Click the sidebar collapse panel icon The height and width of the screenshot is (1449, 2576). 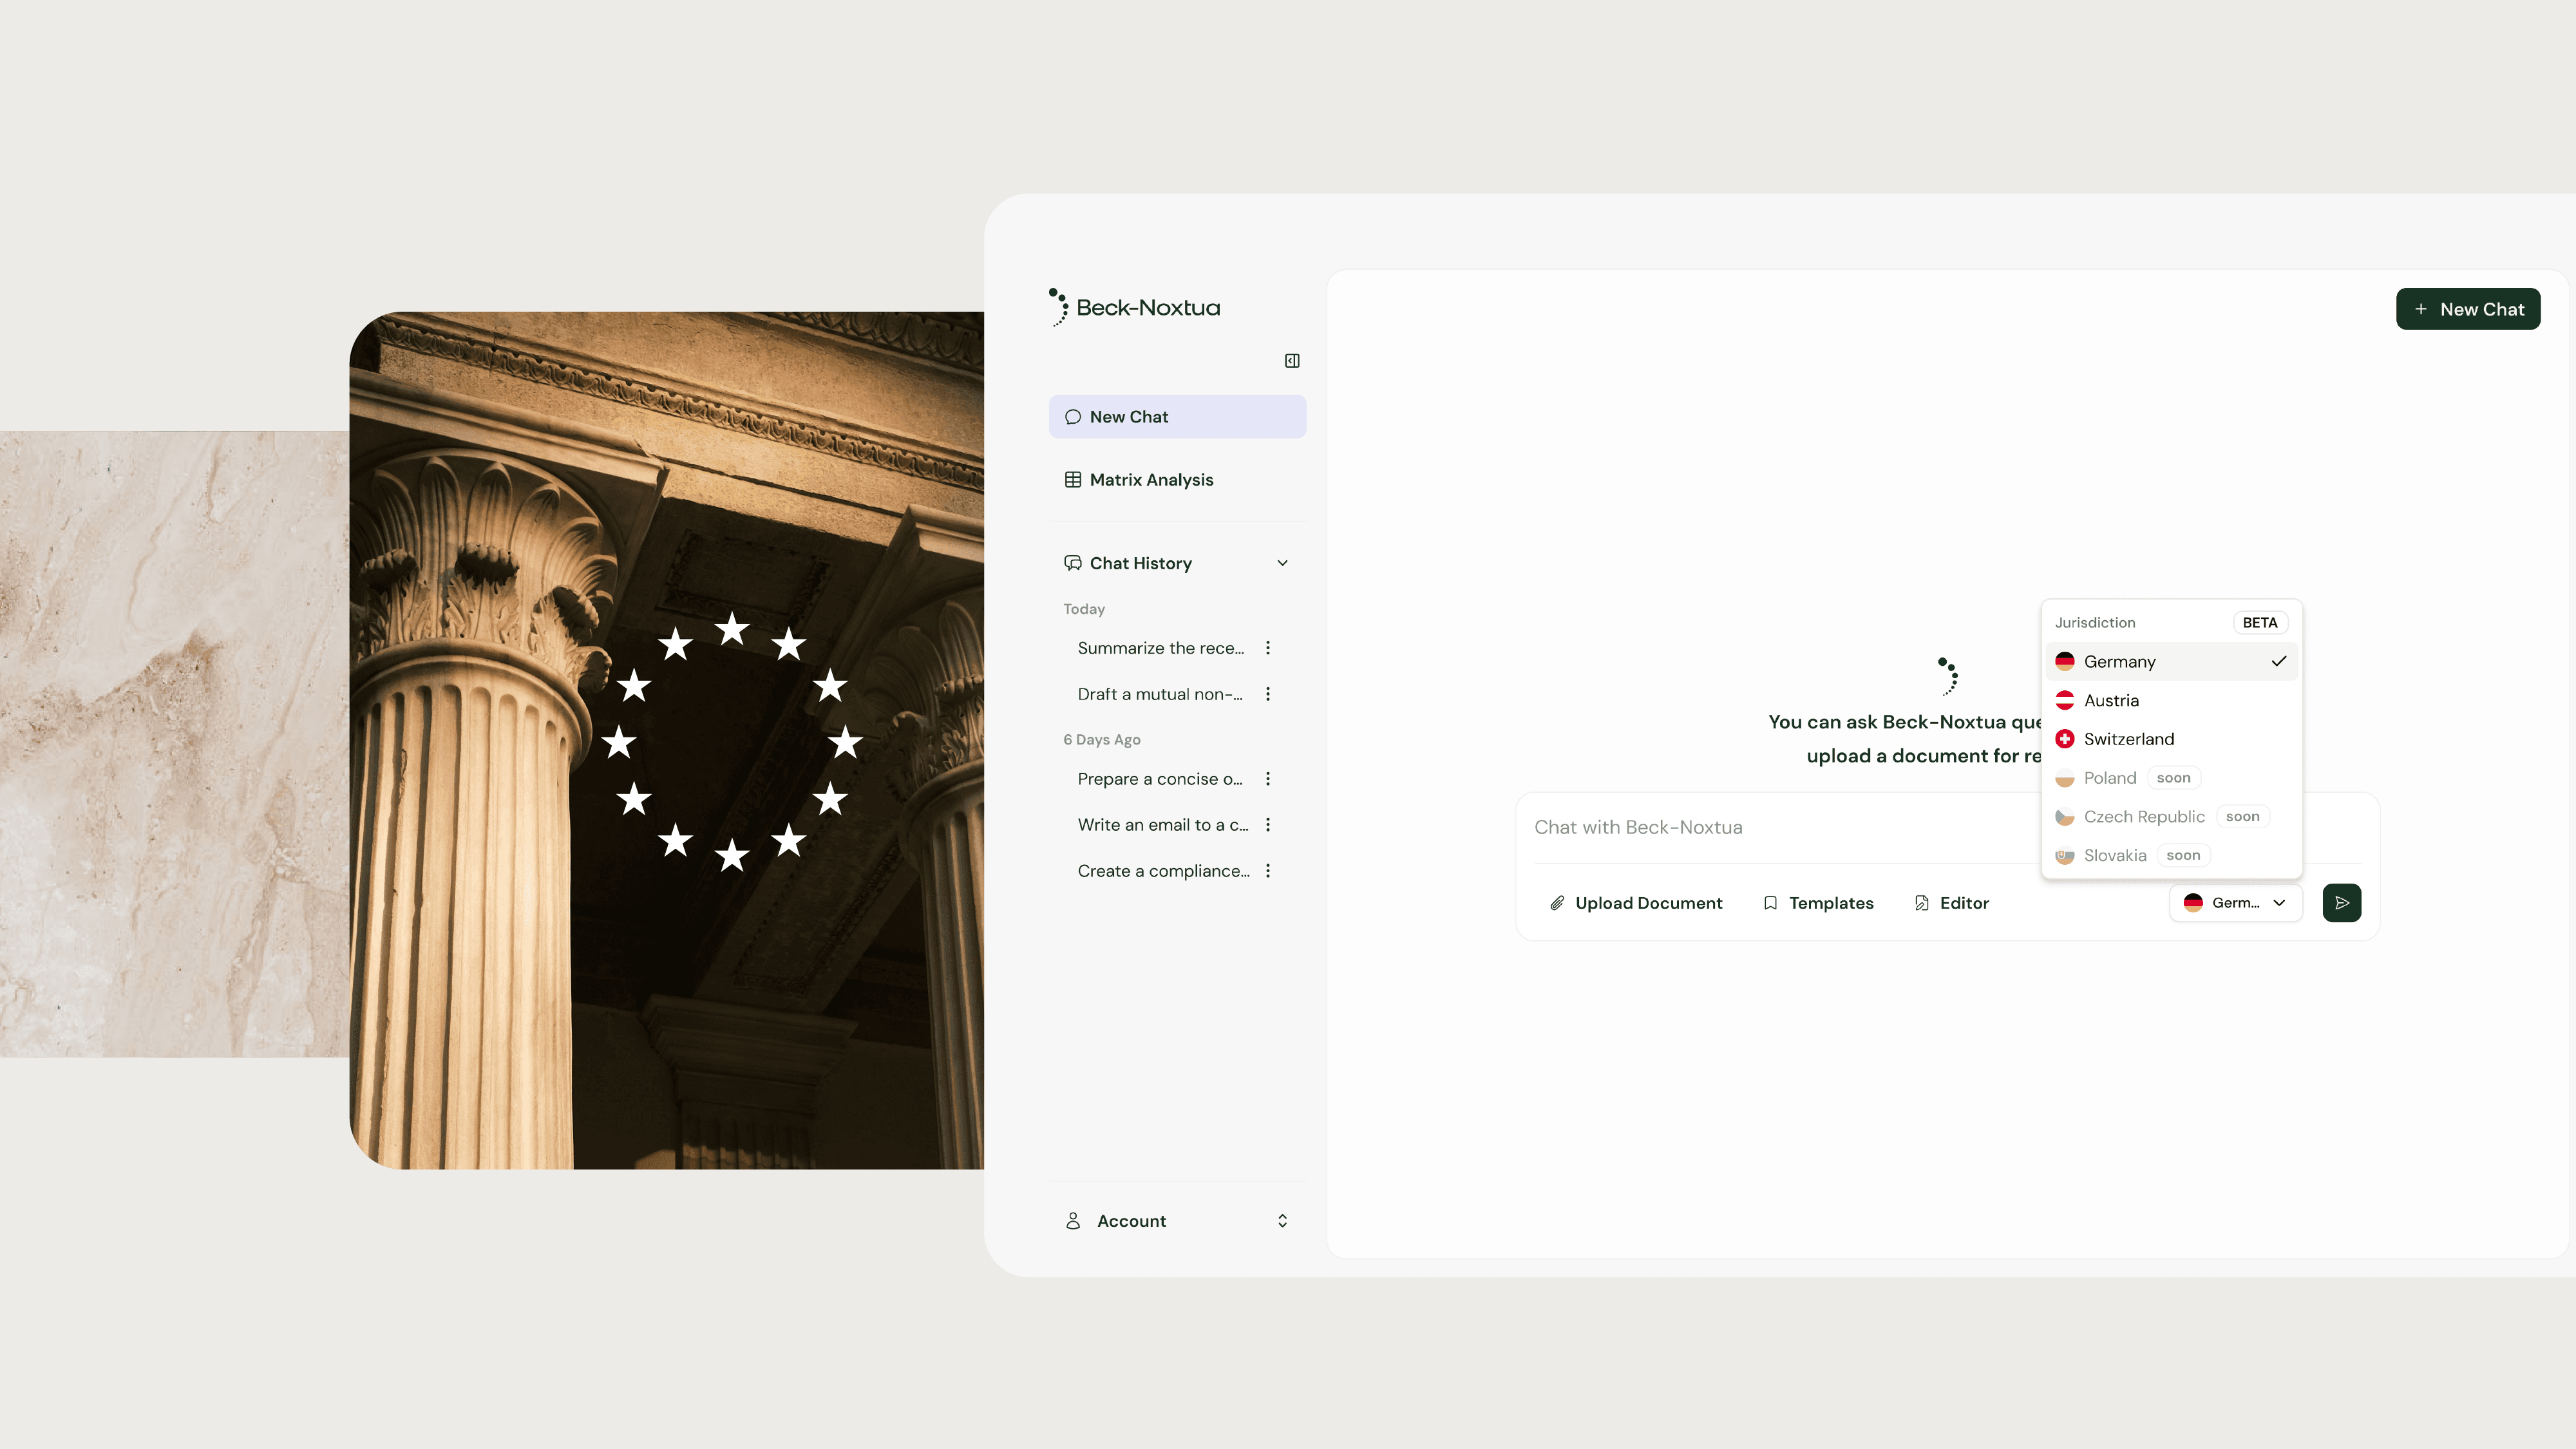tap(1292, 361)
